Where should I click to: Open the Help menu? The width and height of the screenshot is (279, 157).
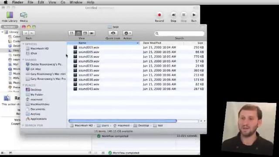[90, 2]
